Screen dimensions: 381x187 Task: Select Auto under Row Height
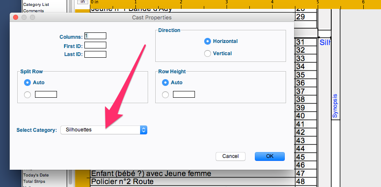coord(165,83)
